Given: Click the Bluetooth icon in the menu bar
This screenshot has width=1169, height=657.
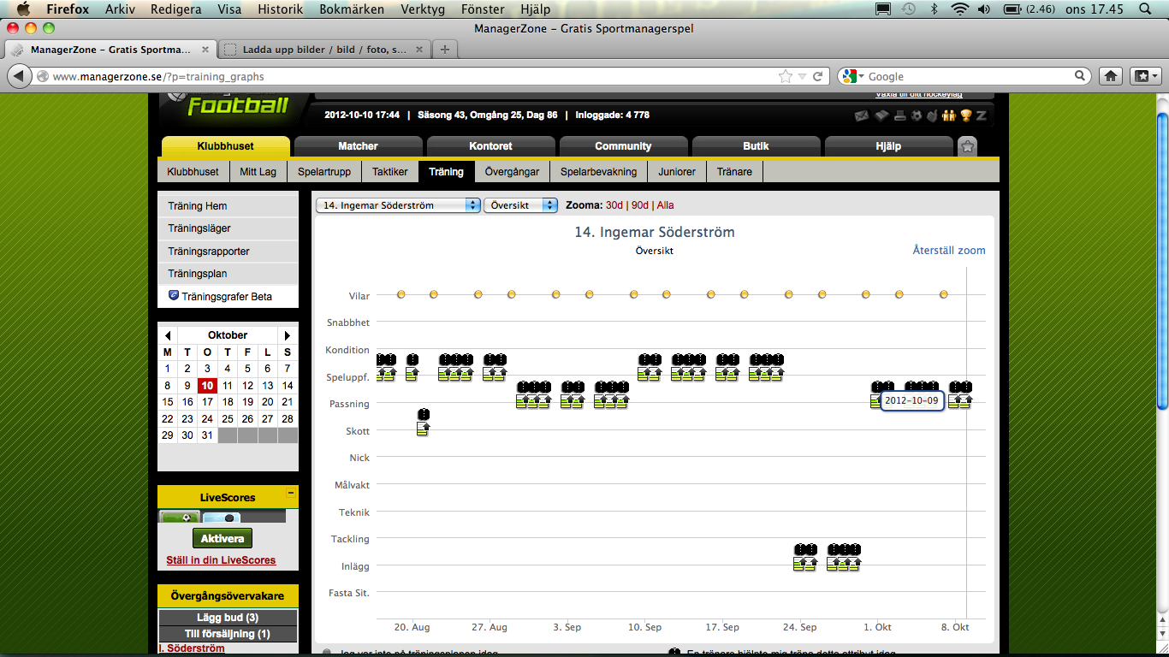Looking at the screenshot, I should [x=935, y=9].
